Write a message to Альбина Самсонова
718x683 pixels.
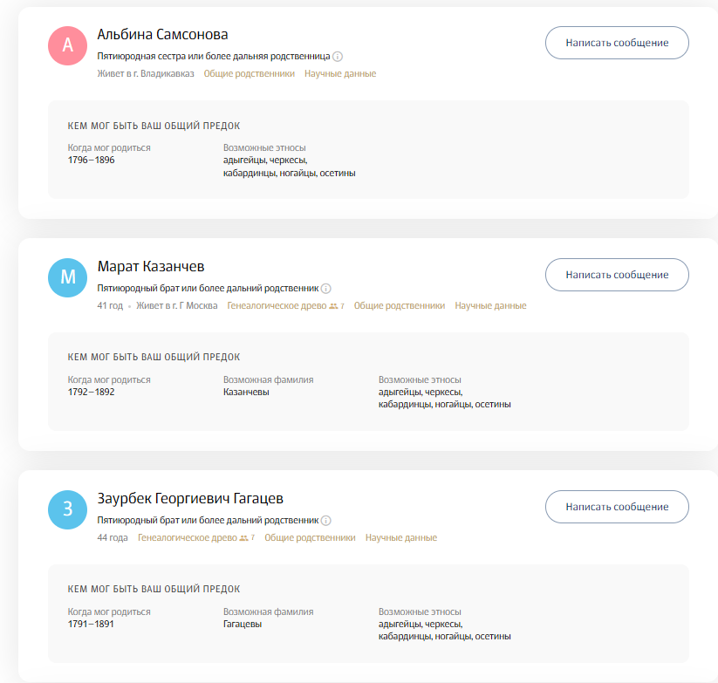[x=617, y=43]
